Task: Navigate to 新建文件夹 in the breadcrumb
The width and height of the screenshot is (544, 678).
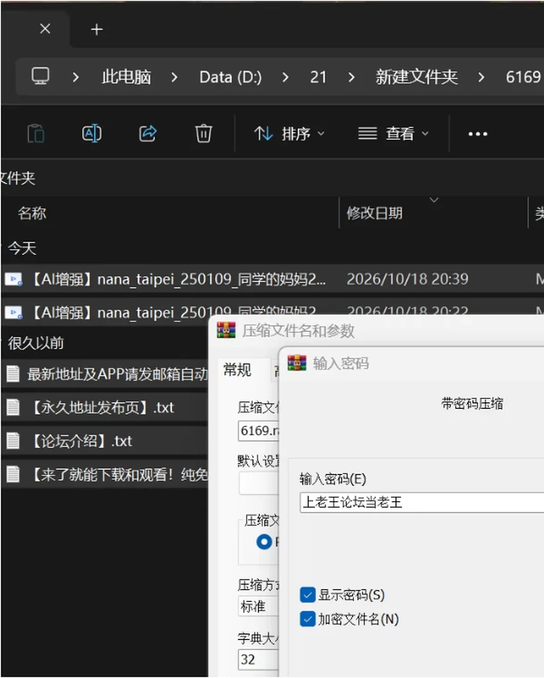Action: coord(416,77)
